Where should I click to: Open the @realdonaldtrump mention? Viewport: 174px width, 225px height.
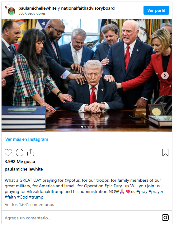45,192
